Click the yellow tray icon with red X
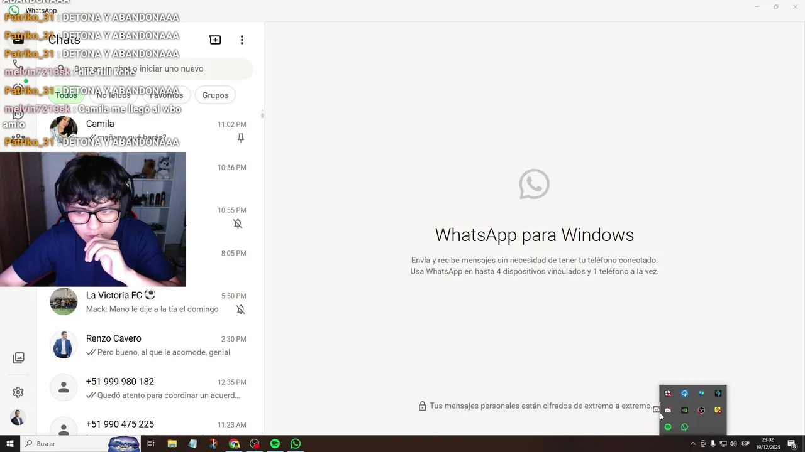Image resolution: width=805 pixels, height=452 pixels. click(x=718, y=411)
